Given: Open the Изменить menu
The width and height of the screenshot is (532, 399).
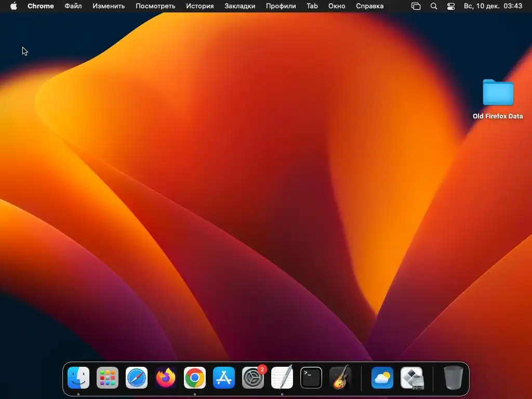Looking at the screenshot, I should (x=109, y=6).
